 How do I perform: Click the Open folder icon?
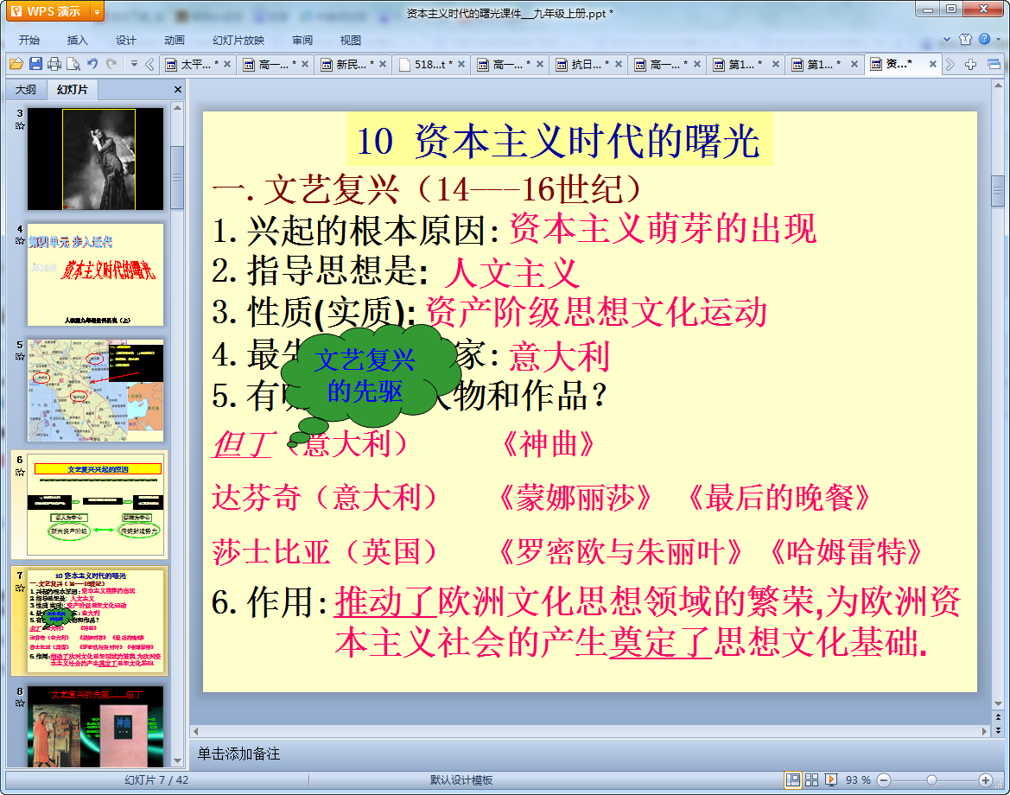click(x=16, y=64)
